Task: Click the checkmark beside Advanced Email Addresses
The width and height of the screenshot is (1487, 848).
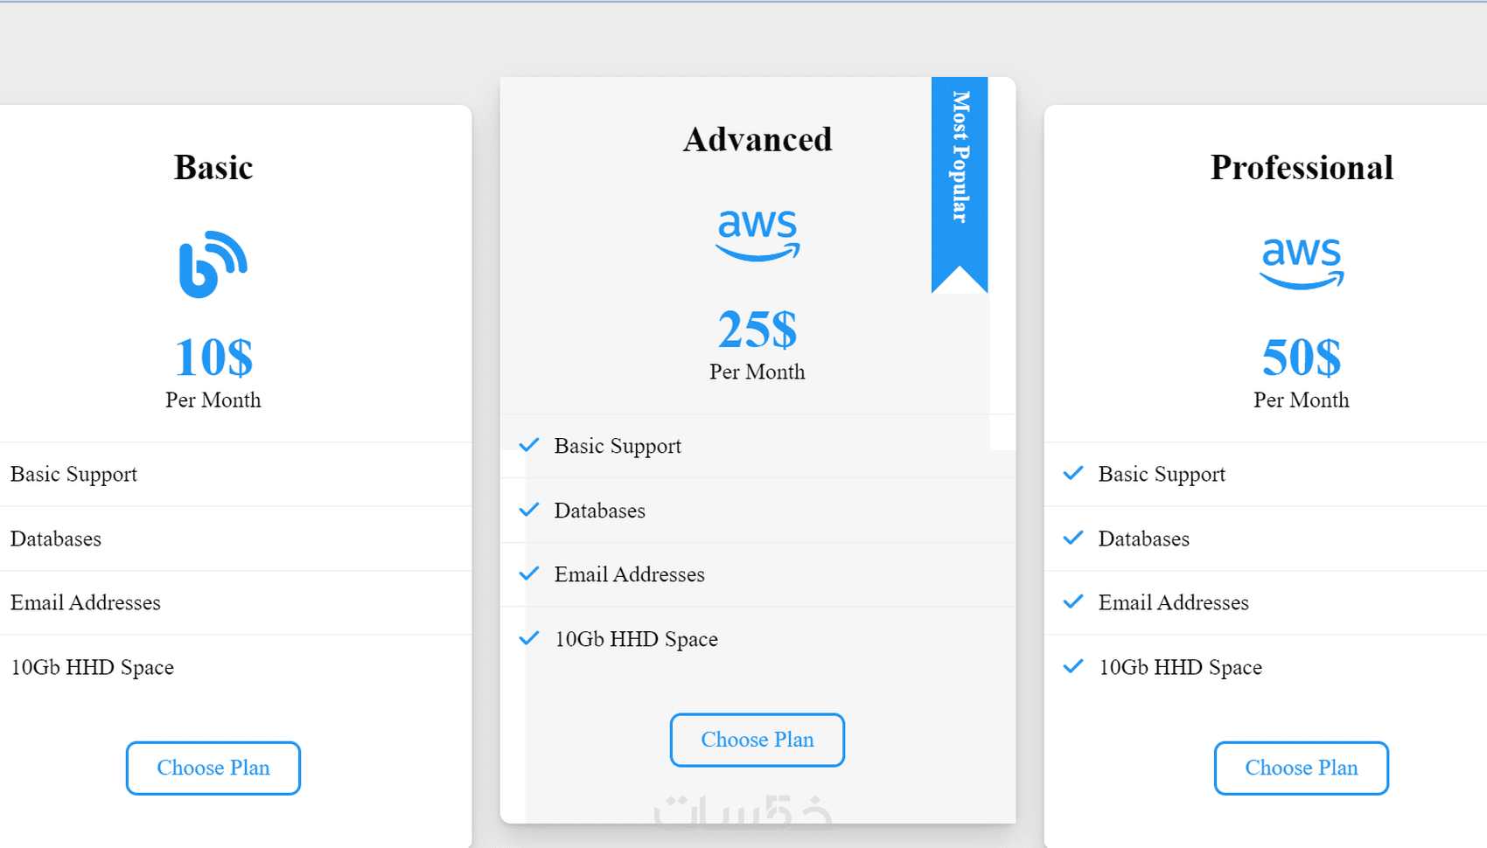Action: [529, 573]
